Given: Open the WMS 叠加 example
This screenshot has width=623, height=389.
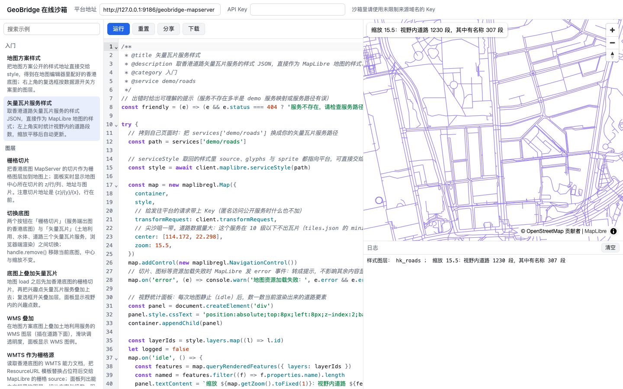Looking at the screenshot, I should 51,330.
